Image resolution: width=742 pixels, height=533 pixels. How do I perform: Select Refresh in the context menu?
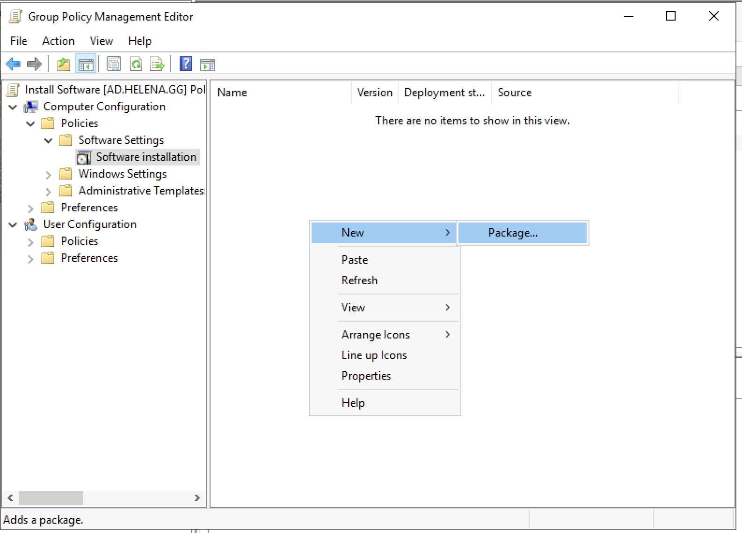click(x=359, y=281)
